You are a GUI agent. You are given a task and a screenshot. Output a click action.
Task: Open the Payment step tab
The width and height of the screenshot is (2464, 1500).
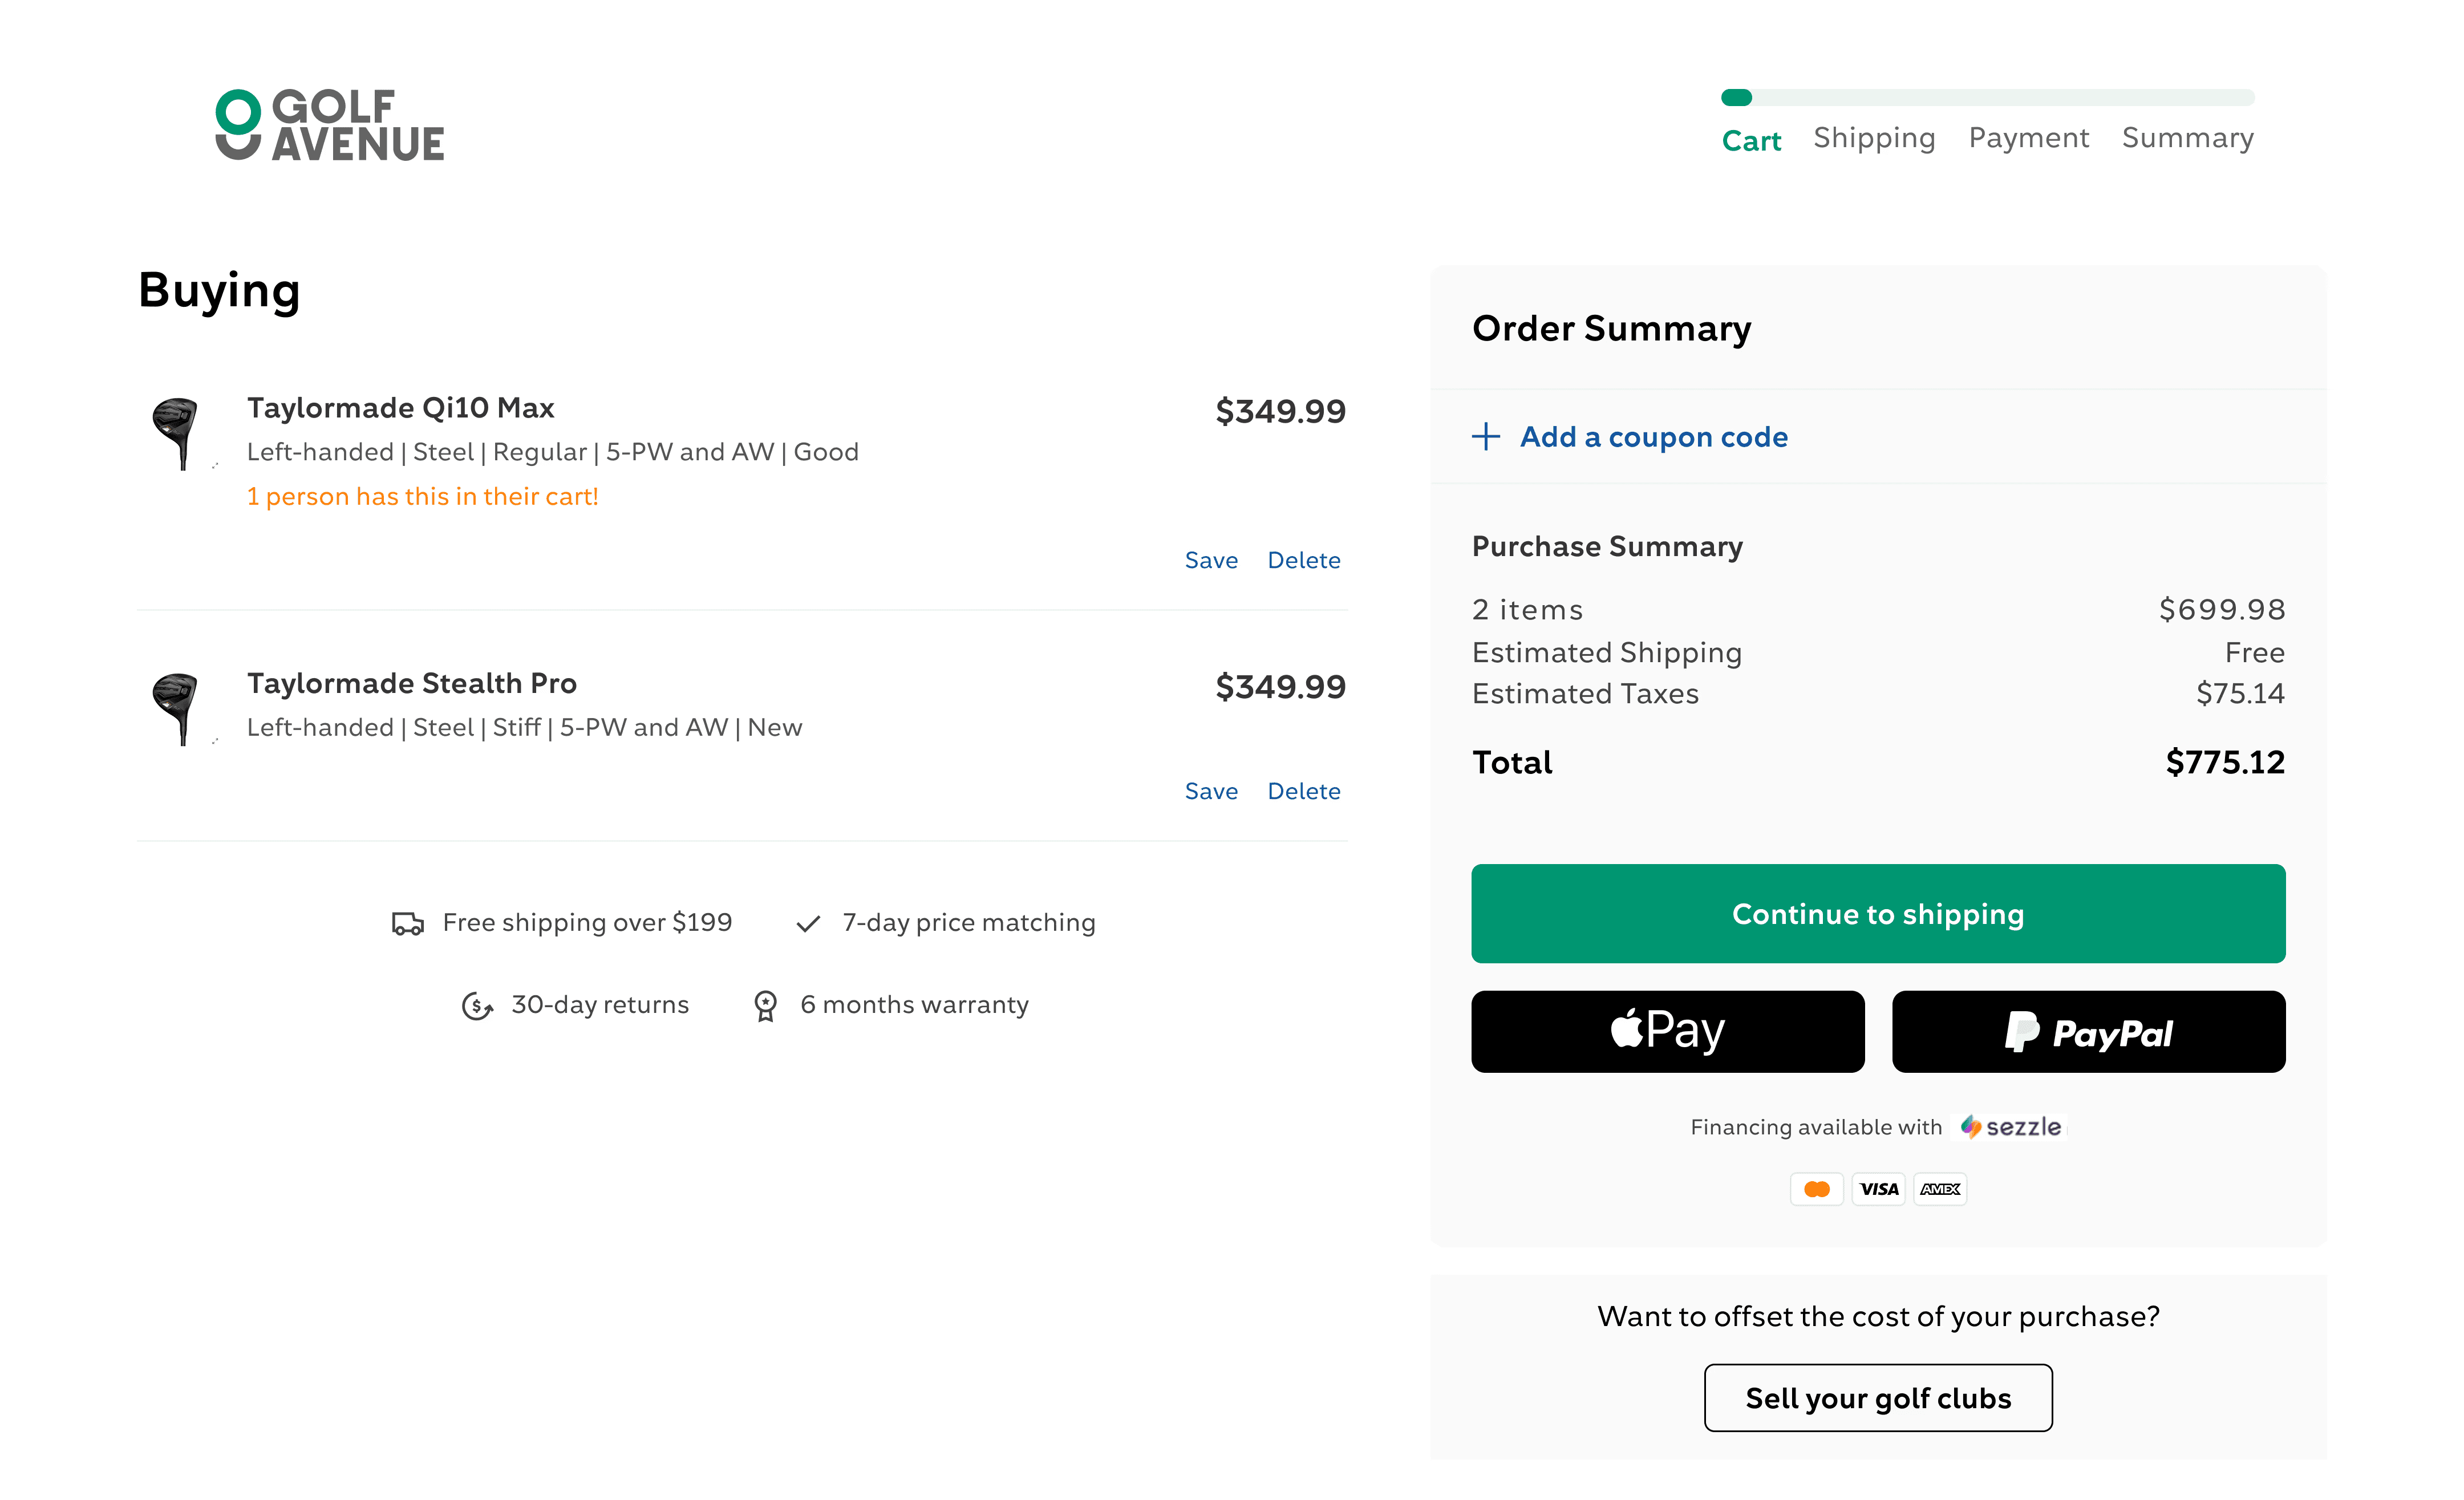(2028, 138)
